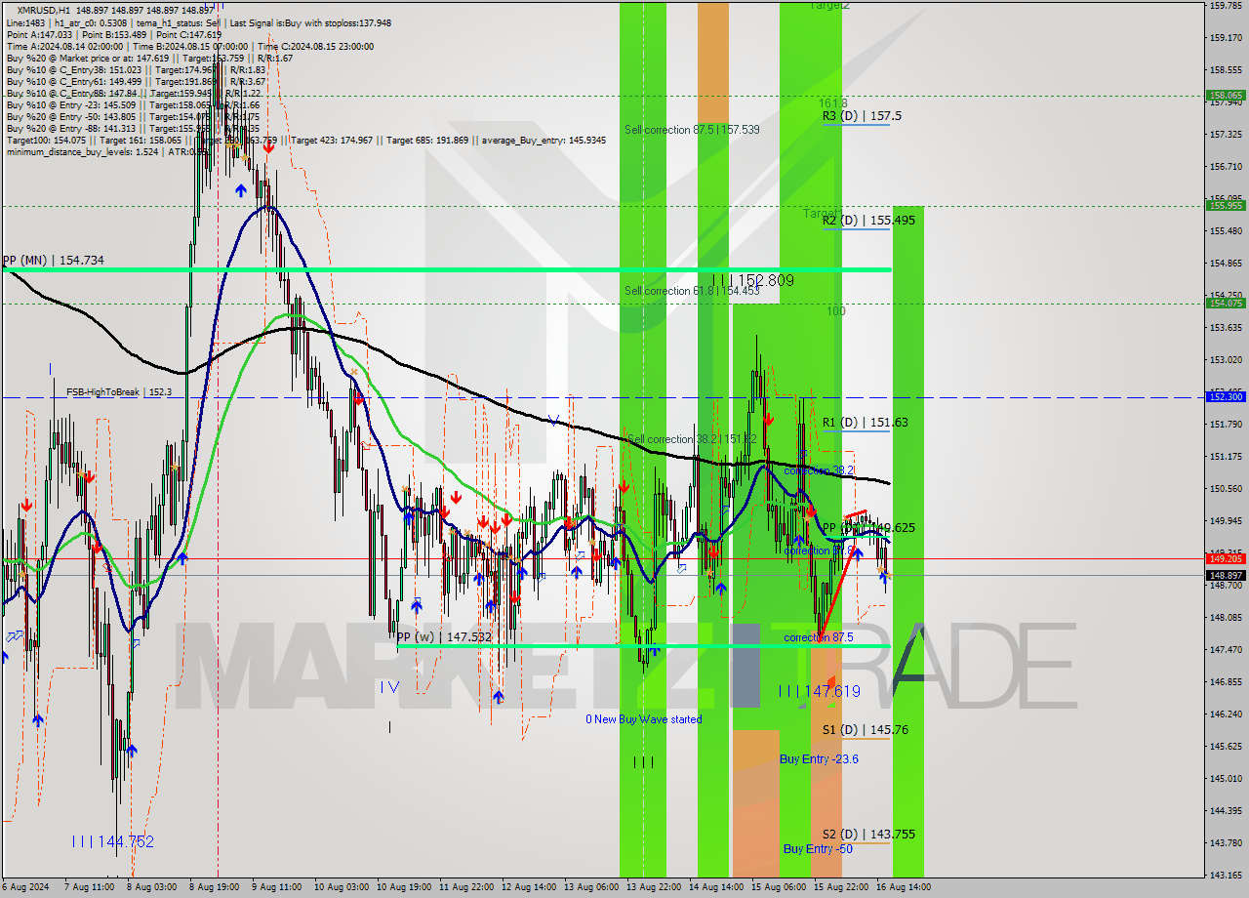Click the '| | | 147.619' wave label
The width and height of the screenshot is (1249, 898).
click(820, 691)
